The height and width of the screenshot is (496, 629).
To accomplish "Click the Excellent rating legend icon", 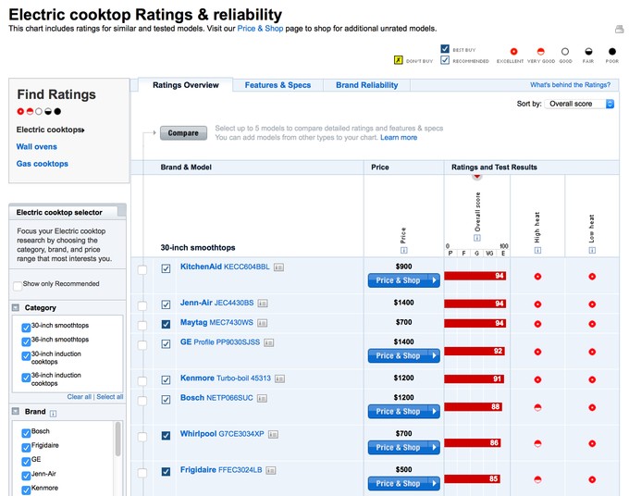I will (x=513, y=52).
